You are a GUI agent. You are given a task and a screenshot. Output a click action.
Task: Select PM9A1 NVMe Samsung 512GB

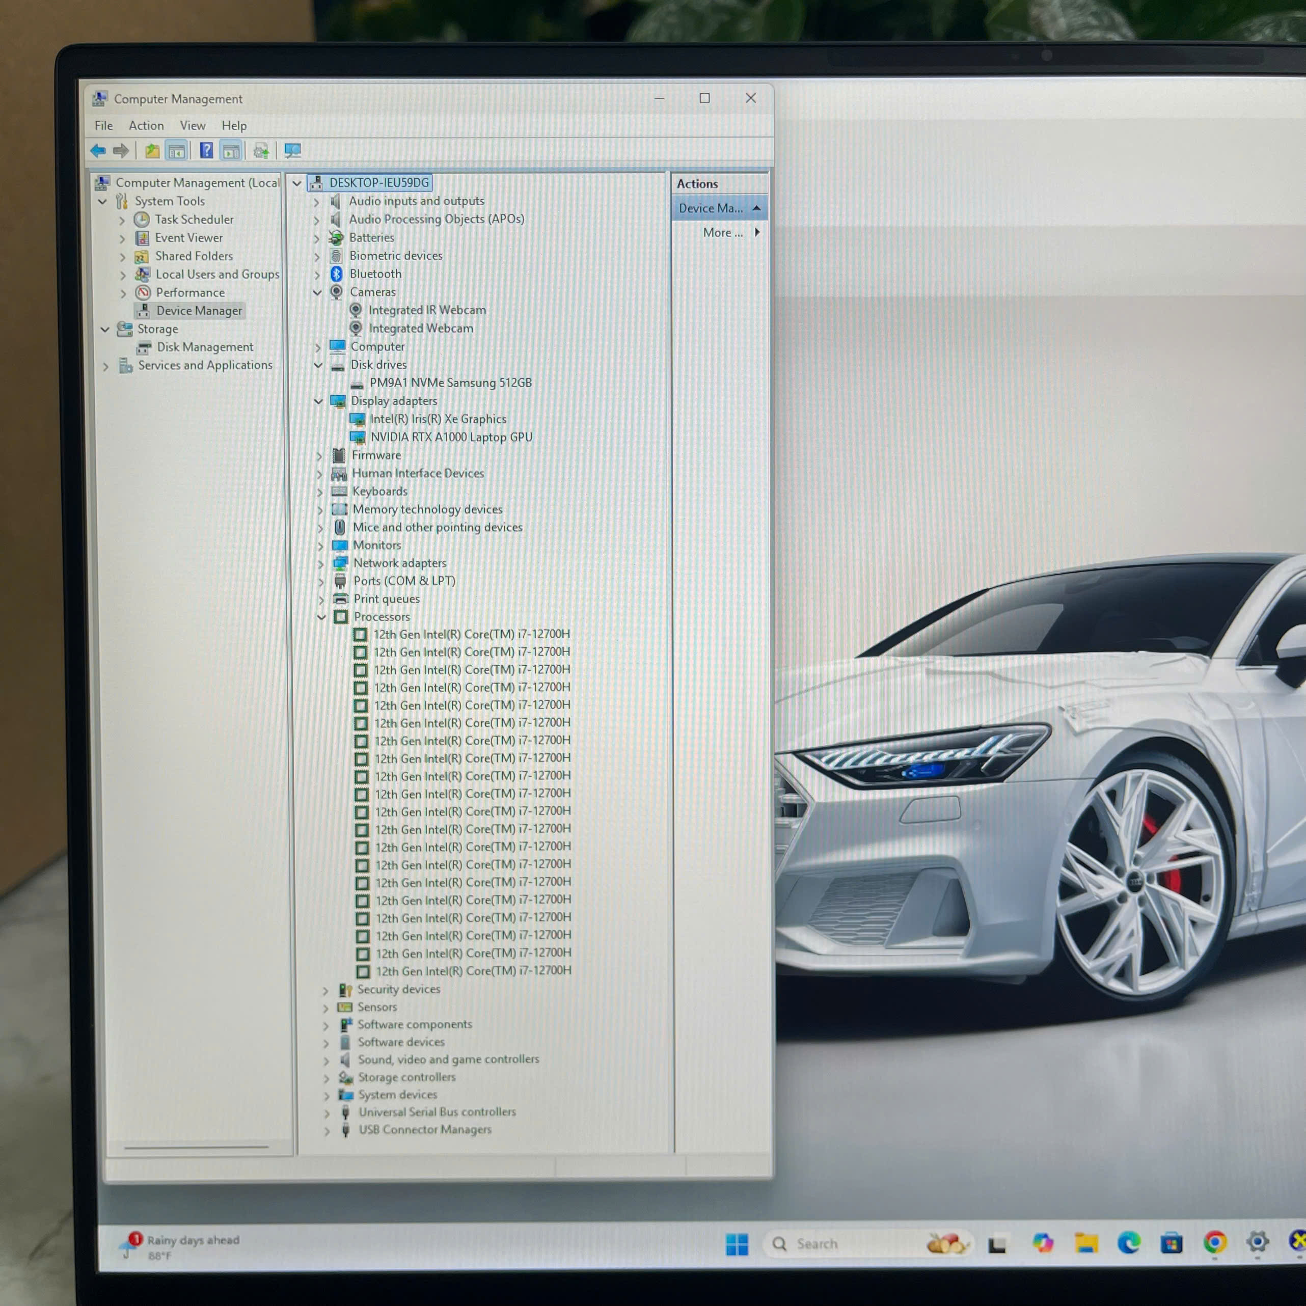tap(450, 383)
